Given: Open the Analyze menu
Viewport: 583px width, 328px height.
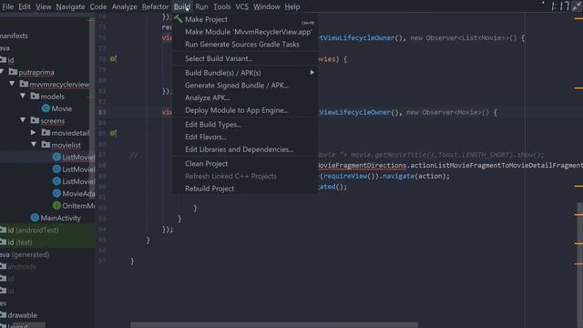Looking at the screenshot, I should 125,6.
